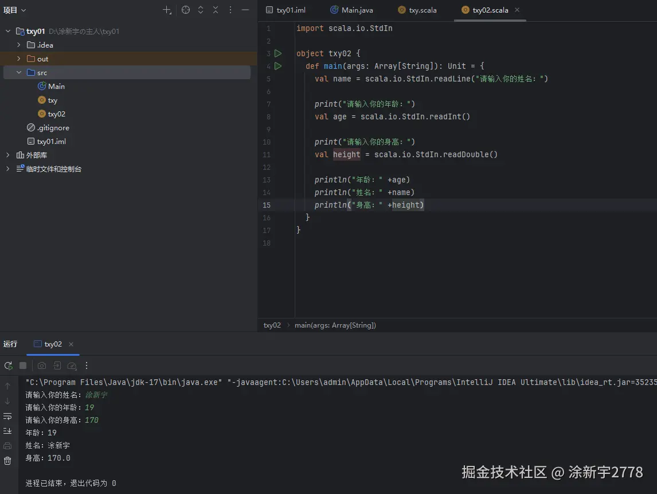This screenshot has height=494, width=657.
Task: Click the txy02 Scala object icon in tree
Action: click(42, 114)
